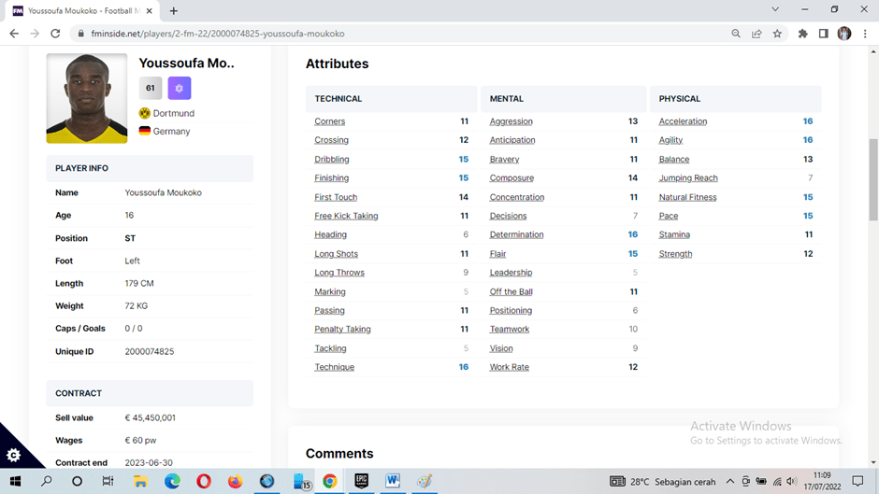This screenshot has height=494, width=879.
Task: Open the Chrome three-dot menu
Action: [865, 34]
